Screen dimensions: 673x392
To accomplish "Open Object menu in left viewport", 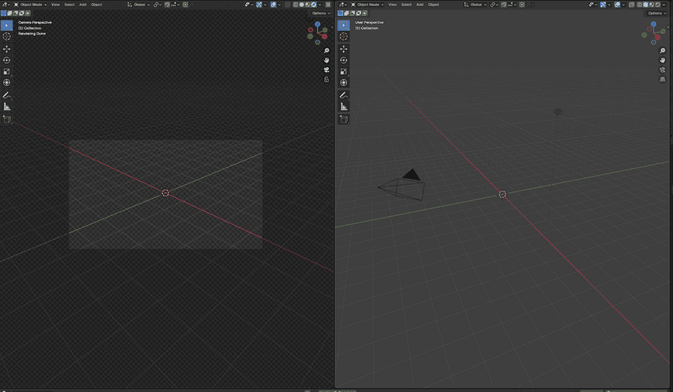I will point(97,5).
